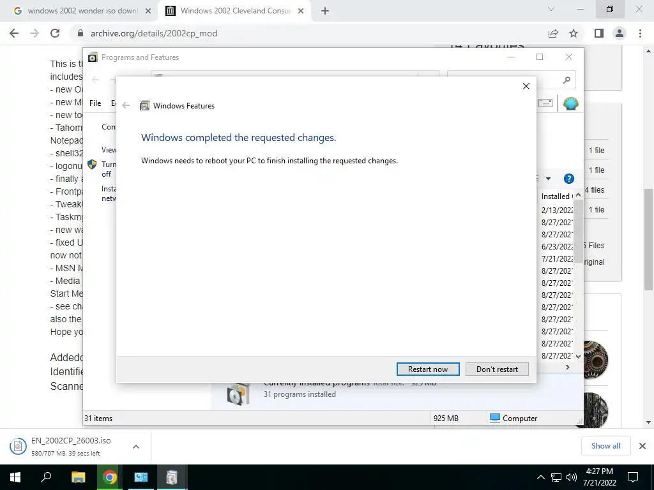Click scroll down arrow in programs list
The width and height of the screenshot is (654, 490).
(578, 356)
